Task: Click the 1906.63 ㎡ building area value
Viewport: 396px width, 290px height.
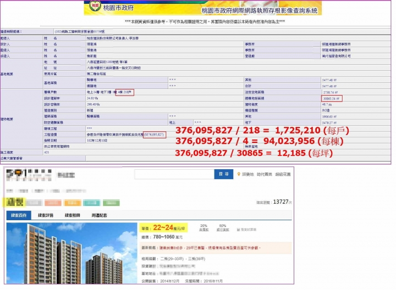Action: tap(329, 116)
